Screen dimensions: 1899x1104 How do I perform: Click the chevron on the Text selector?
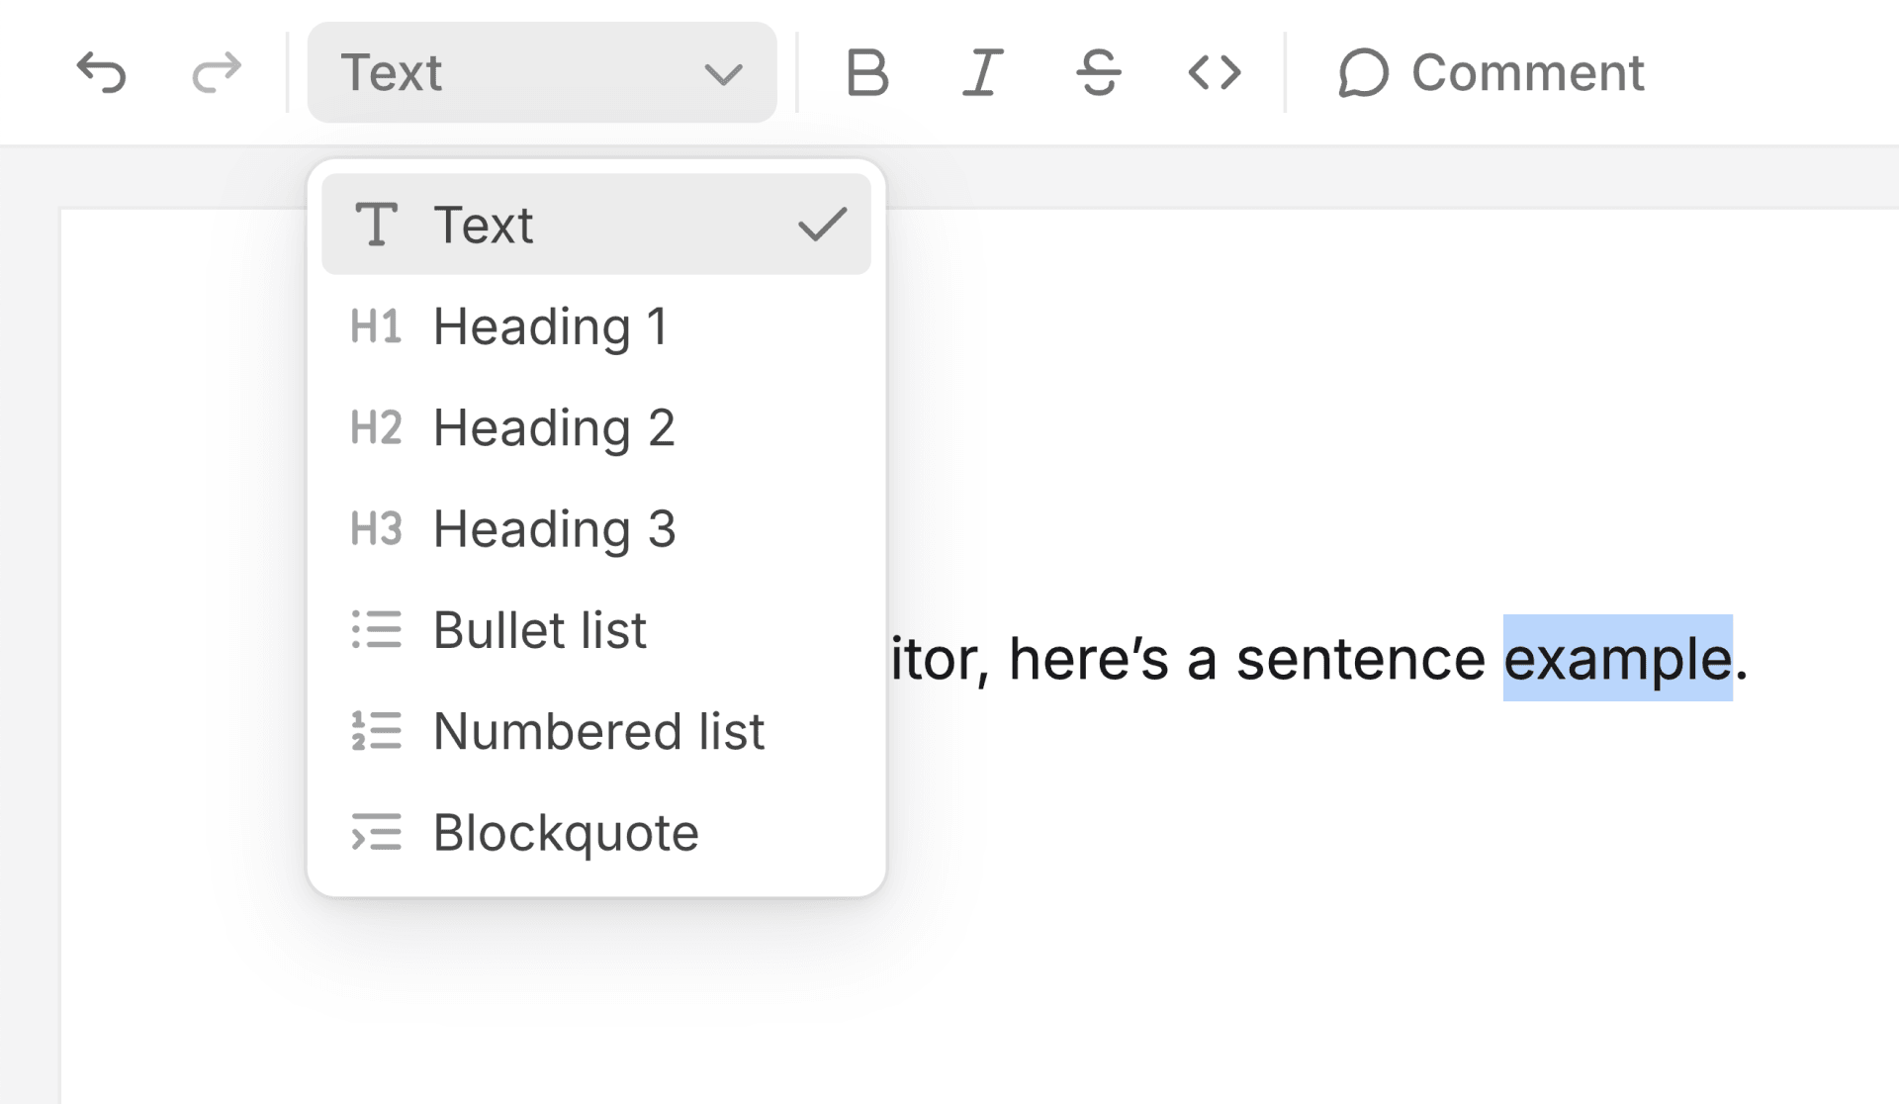[x=721, y=73]
